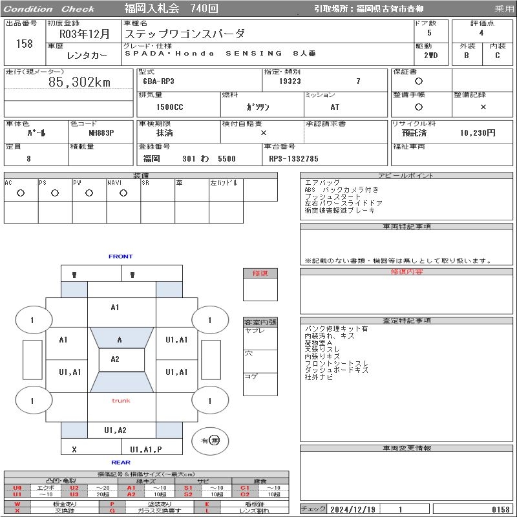Click legend entry G ガラス交換要す
517x517 pixels.
click(147, 511)
